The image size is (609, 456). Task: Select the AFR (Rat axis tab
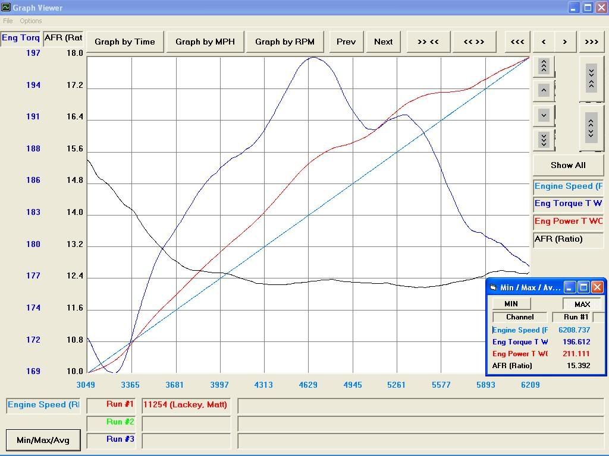[x=63, y=38]
